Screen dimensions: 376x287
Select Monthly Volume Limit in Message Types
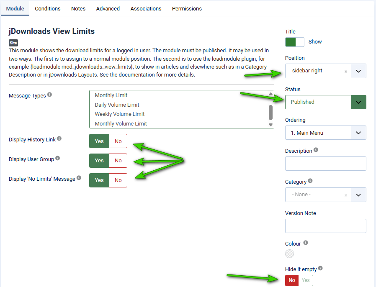121,123
